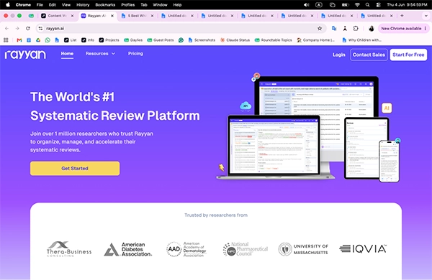This screenshot has height=280, width=432.
Task: Close the Rayyan tab
Action: pos(112,16)
